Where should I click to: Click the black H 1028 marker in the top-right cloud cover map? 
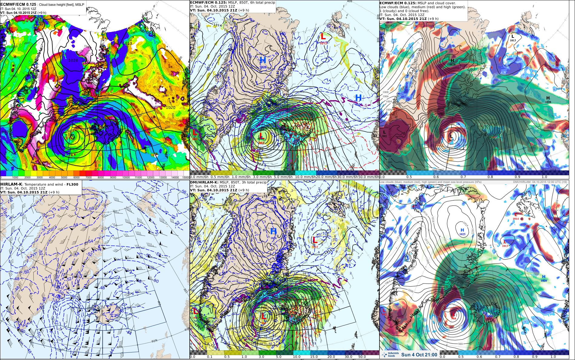tap(452, 62)
